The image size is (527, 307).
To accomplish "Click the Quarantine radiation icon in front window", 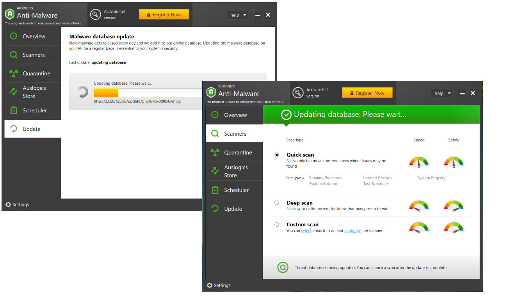I will (215, 153).
